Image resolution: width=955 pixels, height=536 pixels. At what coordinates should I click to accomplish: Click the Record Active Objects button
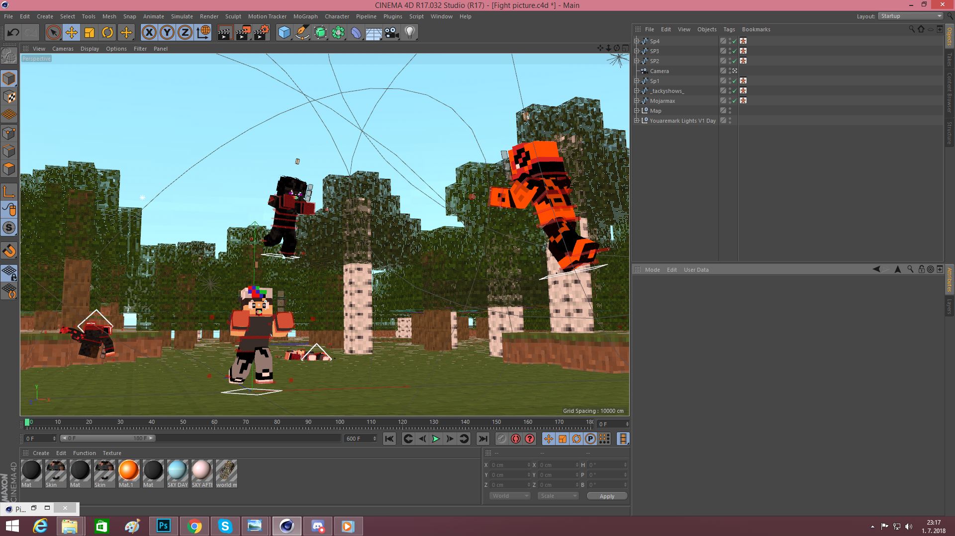point(501,439)
